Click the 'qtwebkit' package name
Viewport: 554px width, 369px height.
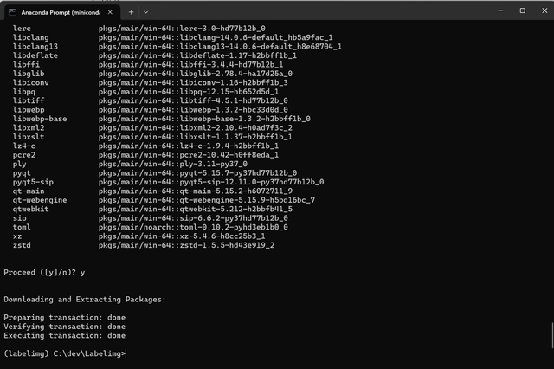coord(31,210)
